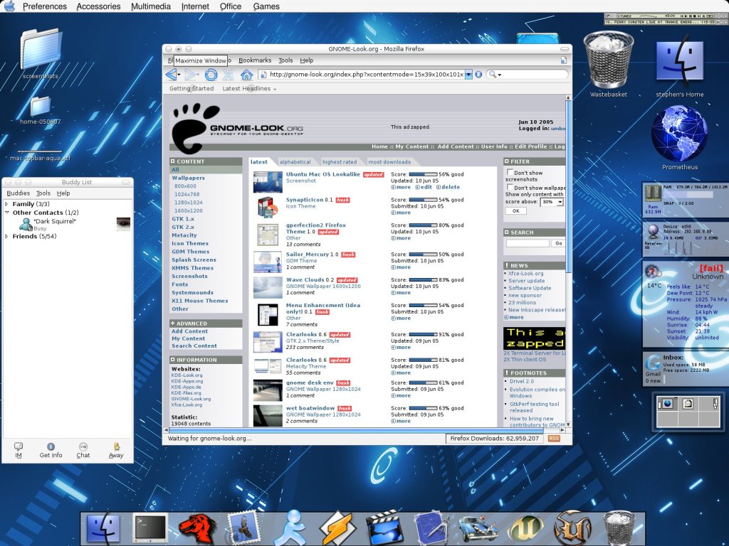Open the clapperboard video icon in the dock
The image size is (729, 546).
[x=384, y=528]
